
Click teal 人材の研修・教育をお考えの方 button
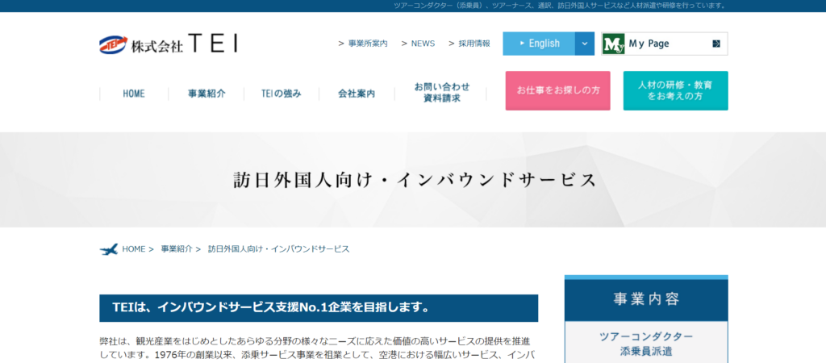tap(675, 90)
